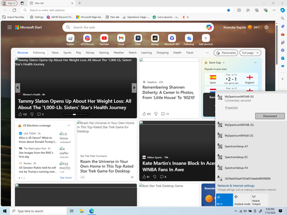
Task: Reload the page with the refresh icon
Action: (14, 10)
